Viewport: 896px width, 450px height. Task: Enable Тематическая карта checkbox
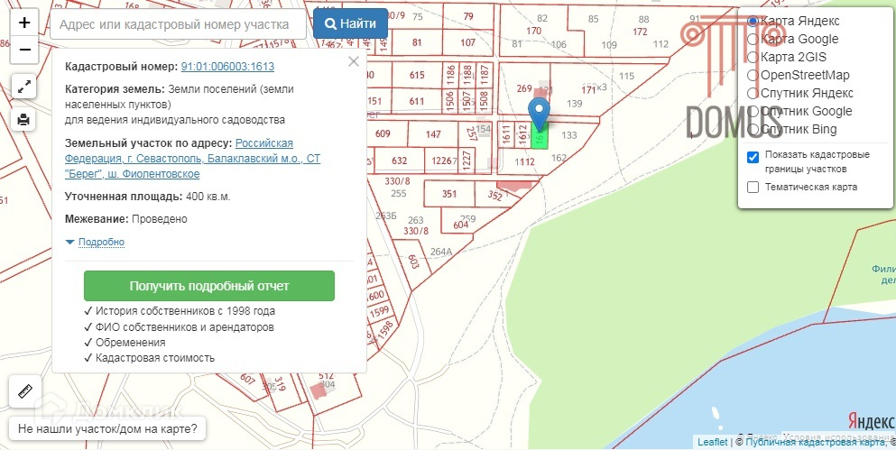coord(753,187)
